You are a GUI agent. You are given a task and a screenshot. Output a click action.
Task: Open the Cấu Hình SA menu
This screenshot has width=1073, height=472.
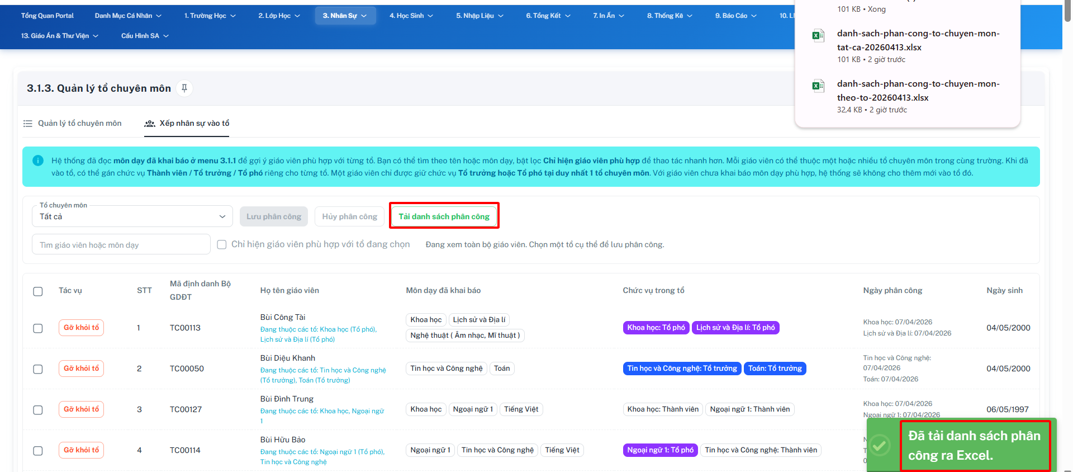tap(145, 36)
